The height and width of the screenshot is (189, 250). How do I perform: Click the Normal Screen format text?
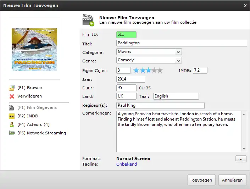click(x=133, y=159)
